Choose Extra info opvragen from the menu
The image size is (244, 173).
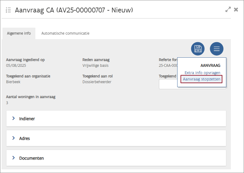tap(202, 73)
